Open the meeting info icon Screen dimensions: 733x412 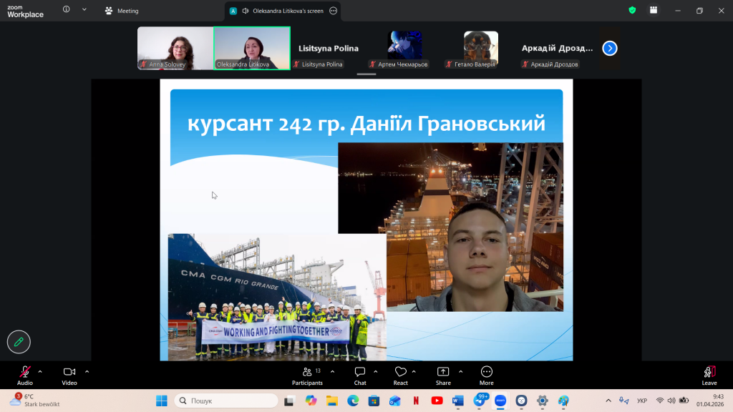(67, 10)
